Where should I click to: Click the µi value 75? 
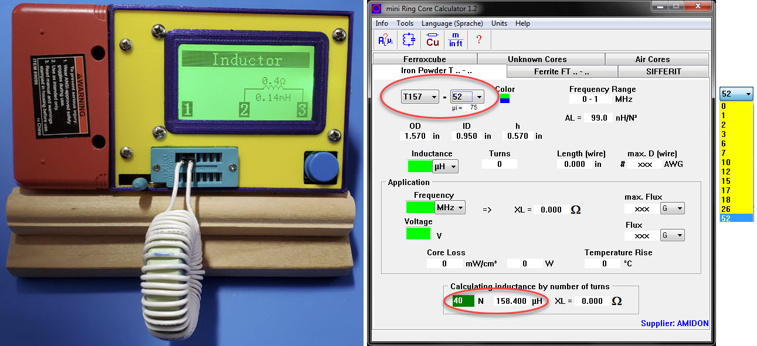click(x=473, y=108)
